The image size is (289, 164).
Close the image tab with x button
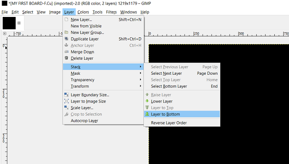(x=19, y=23)
